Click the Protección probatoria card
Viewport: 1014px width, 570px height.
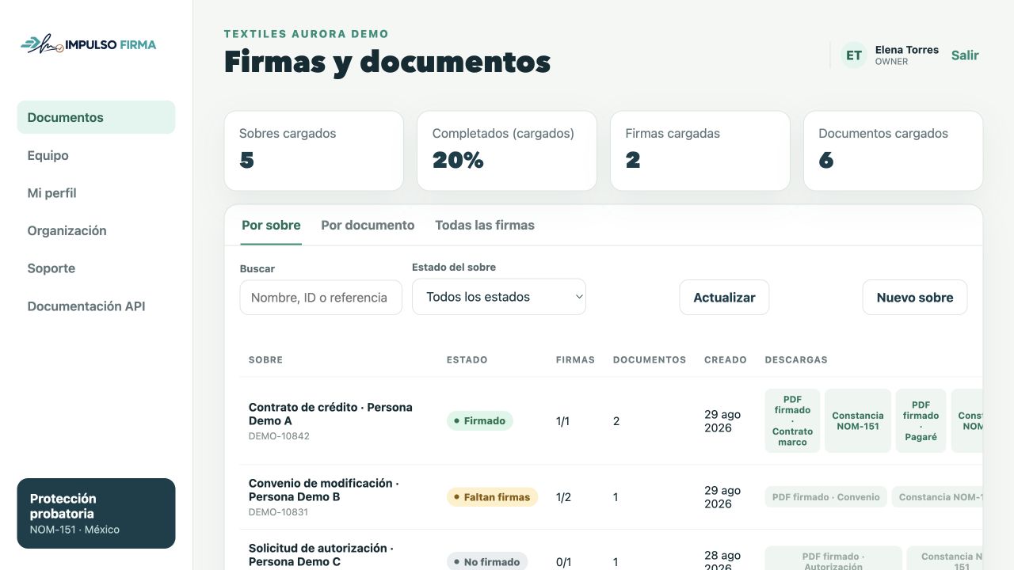(x=96, y=513)
